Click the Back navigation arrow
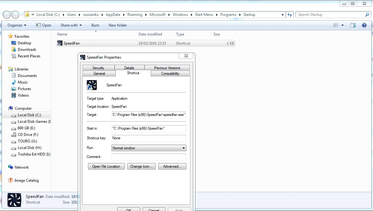Viewport: 373px width, 211px height. coord(7,15)
